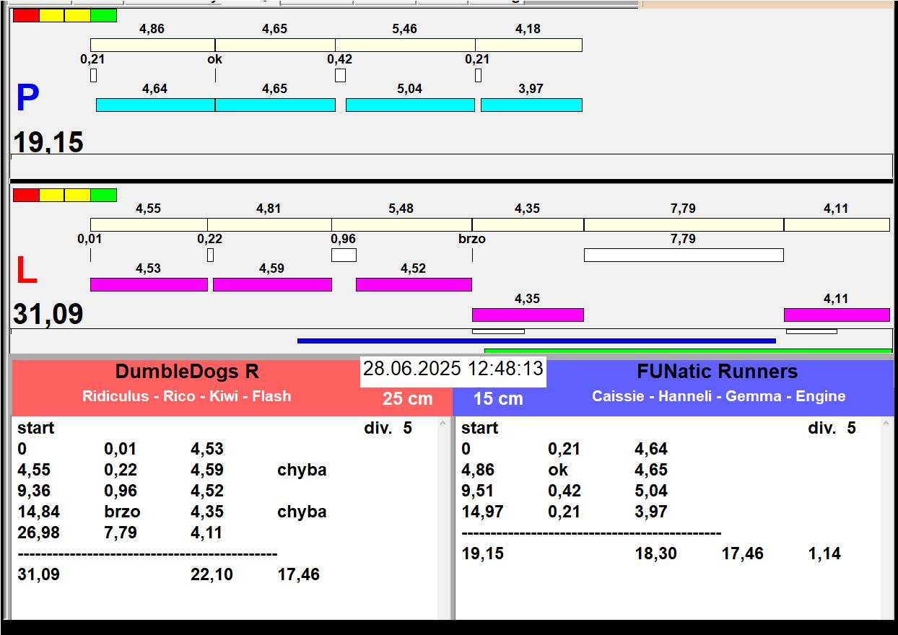Select the magenta 4,59 run bar
898x635 pixels.
click(x=272, y=284)
